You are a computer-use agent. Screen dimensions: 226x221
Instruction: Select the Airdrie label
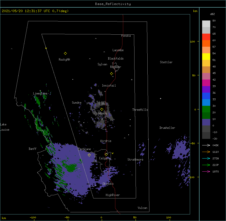[x=106, y=141]
